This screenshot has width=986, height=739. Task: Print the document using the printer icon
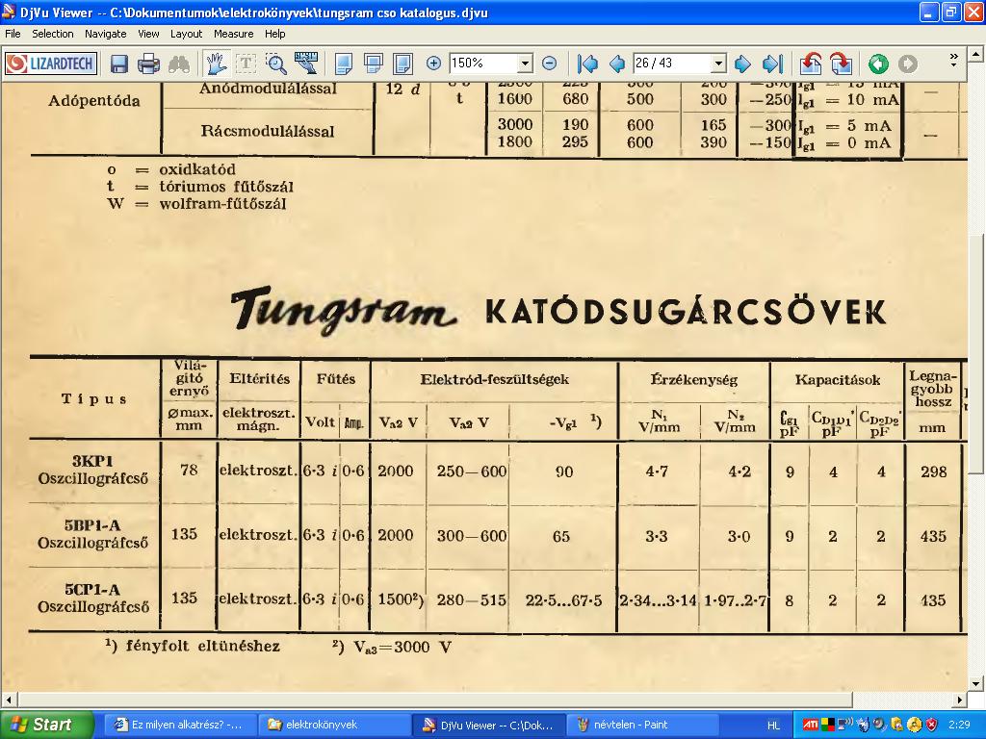click(x=149, y=64)
